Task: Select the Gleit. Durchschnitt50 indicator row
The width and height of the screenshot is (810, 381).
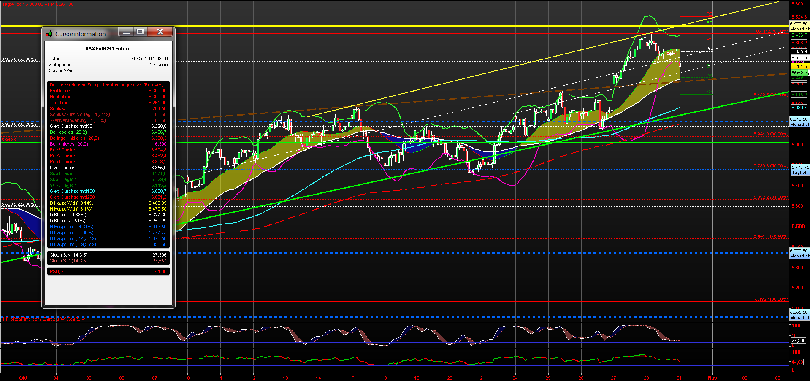Action: pyautogui.click(x=108, y=126)
